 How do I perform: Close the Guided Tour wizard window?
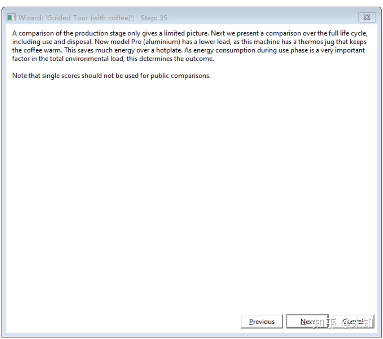(367, 18)
